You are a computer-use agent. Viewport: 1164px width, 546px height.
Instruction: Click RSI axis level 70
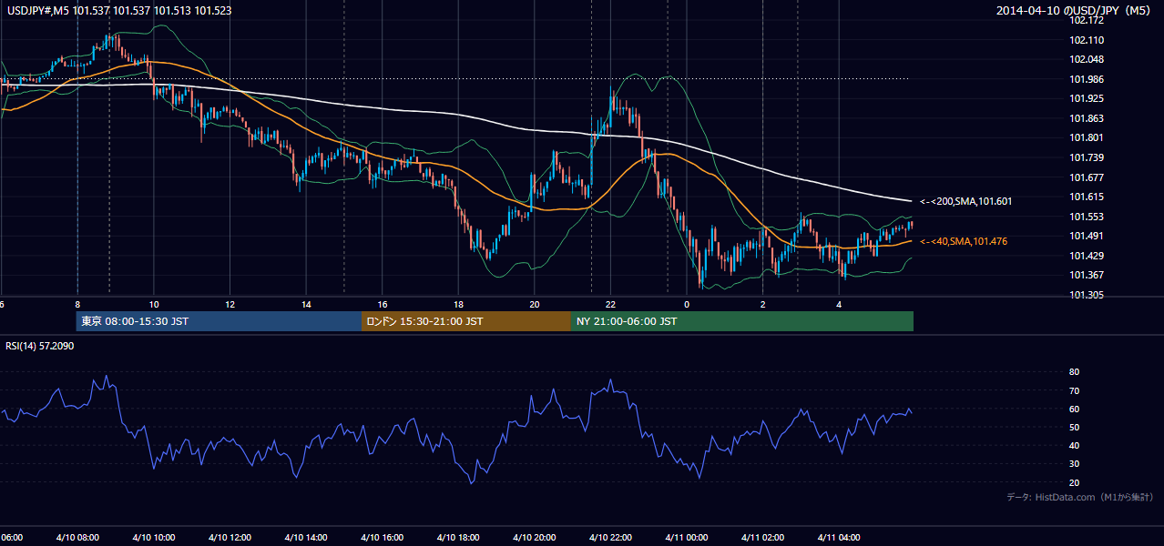(x=1074, y=390)
